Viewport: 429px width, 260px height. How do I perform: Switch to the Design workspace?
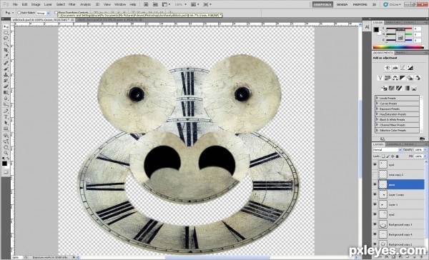click(x=342, y=4)
